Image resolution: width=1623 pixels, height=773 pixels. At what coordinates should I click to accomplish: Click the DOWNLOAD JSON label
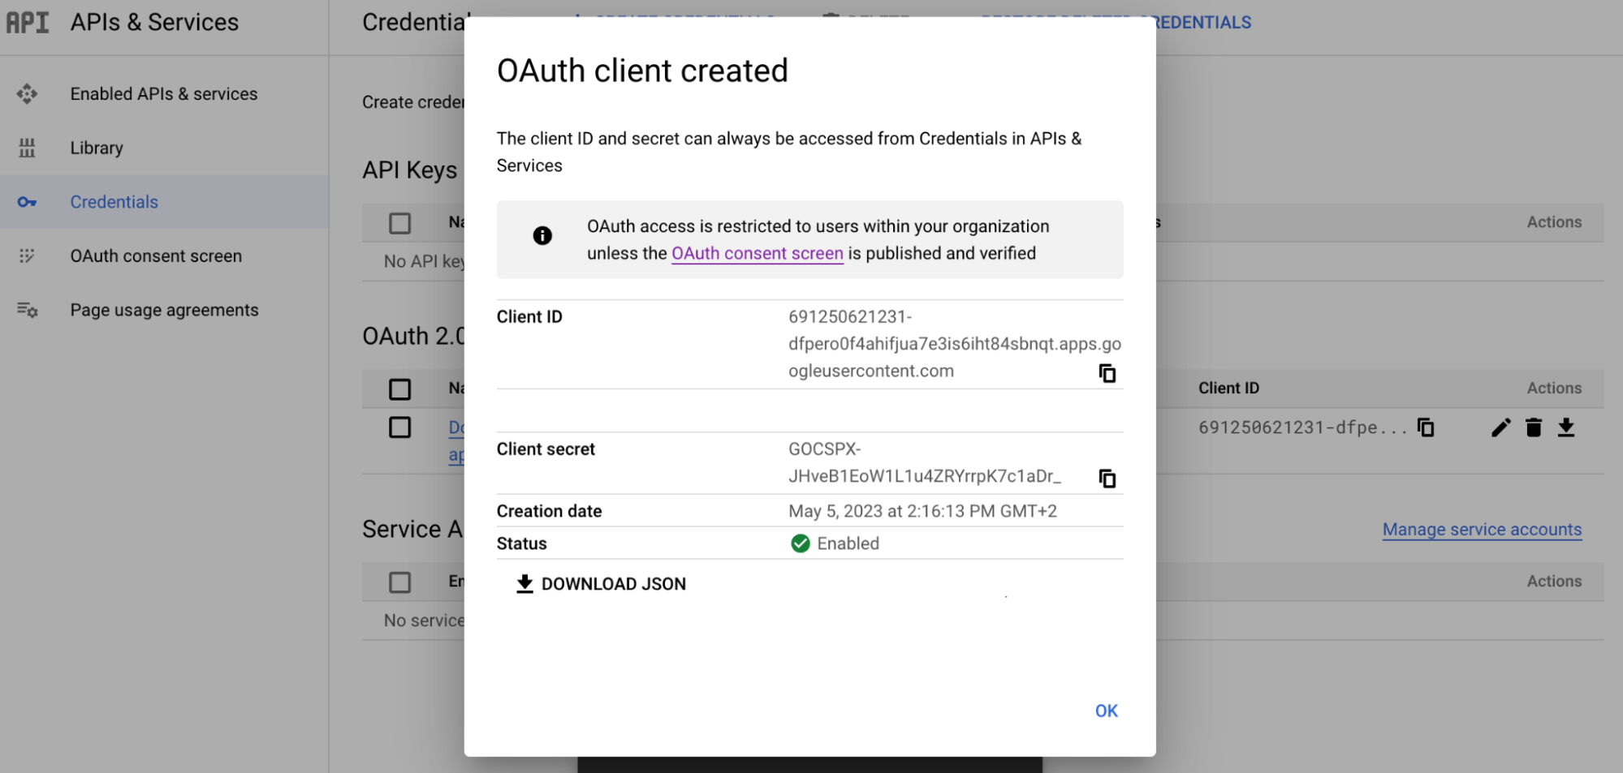614,584
